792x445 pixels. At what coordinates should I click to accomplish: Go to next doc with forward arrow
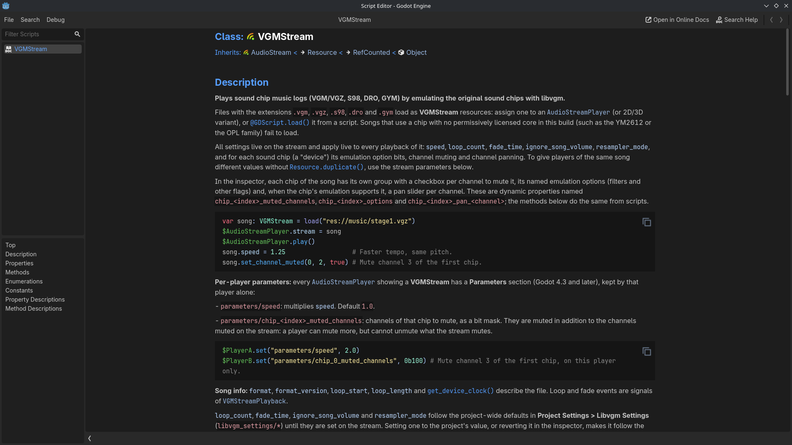(x=781, y=20)
